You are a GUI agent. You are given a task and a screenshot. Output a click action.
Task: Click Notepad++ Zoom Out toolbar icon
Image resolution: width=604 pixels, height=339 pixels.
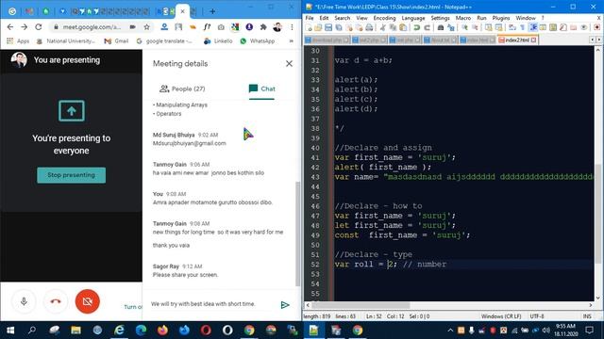coord(475,27)
